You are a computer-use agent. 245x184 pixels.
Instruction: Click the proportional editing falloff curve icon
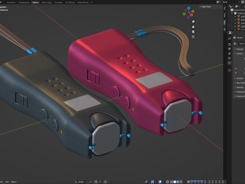tap(109, 182)
